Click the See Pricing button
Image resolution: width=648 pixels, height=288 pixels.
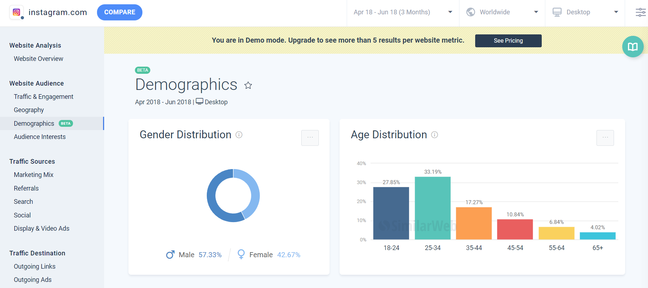[508, 41]
